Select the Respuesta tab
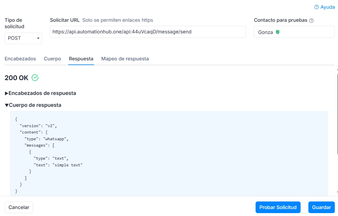 pyautogui.click(x=81, y=59)
